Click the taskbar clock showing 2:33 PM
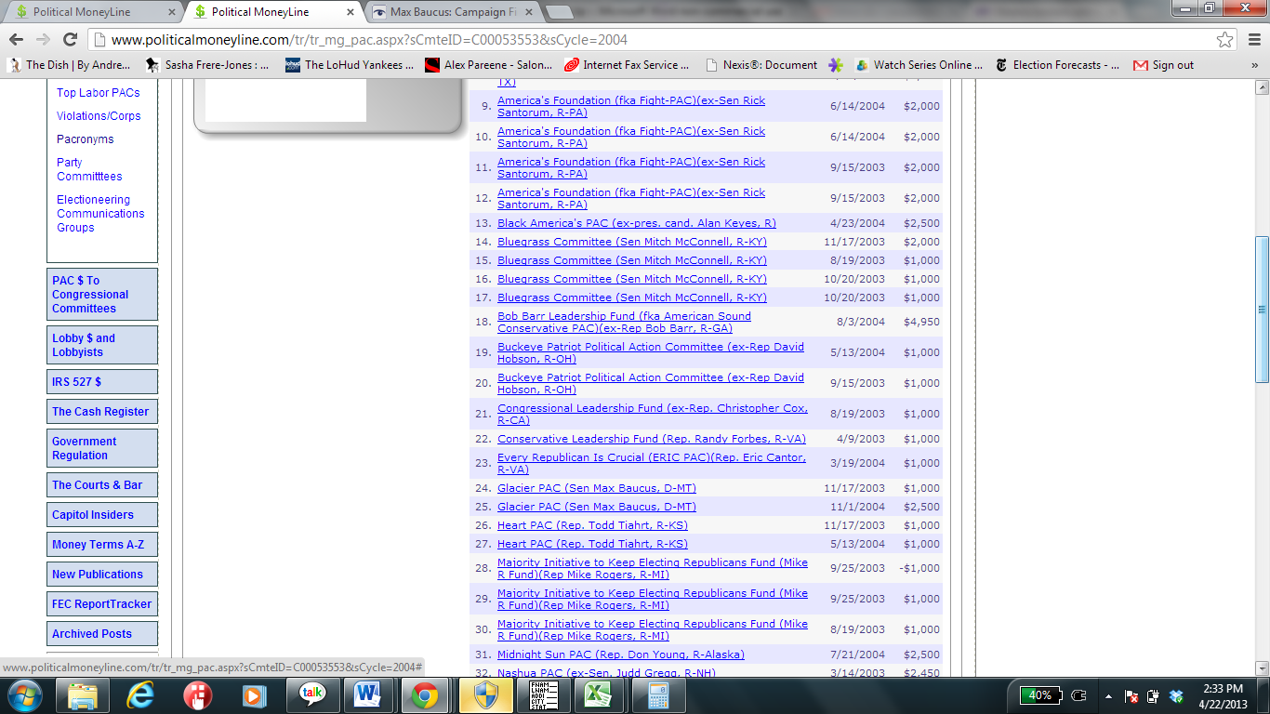Viewport: 1270px width, 714px height. click(1222, 695)
